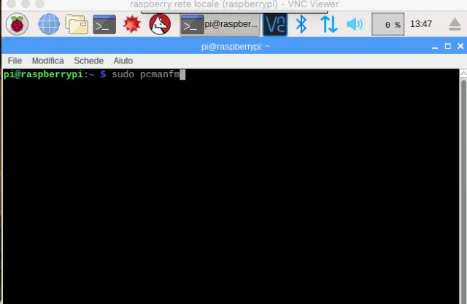The image size is (467, 304).
Task: Launch Wolfram wolf icon
Action: click(160, 24)
